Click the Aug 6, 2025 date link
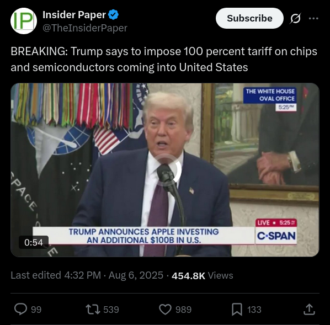Image resolution: width=330 pixels, height=325 pixels. click(136, 275)
